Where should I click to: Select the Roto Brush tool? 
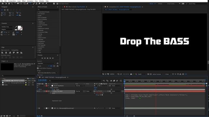(43, 4)
